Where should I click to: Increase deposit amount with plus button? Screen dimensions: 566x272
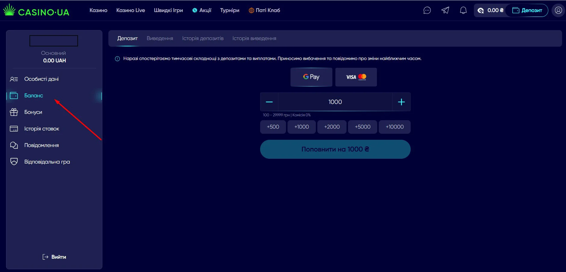coord(401,102)
